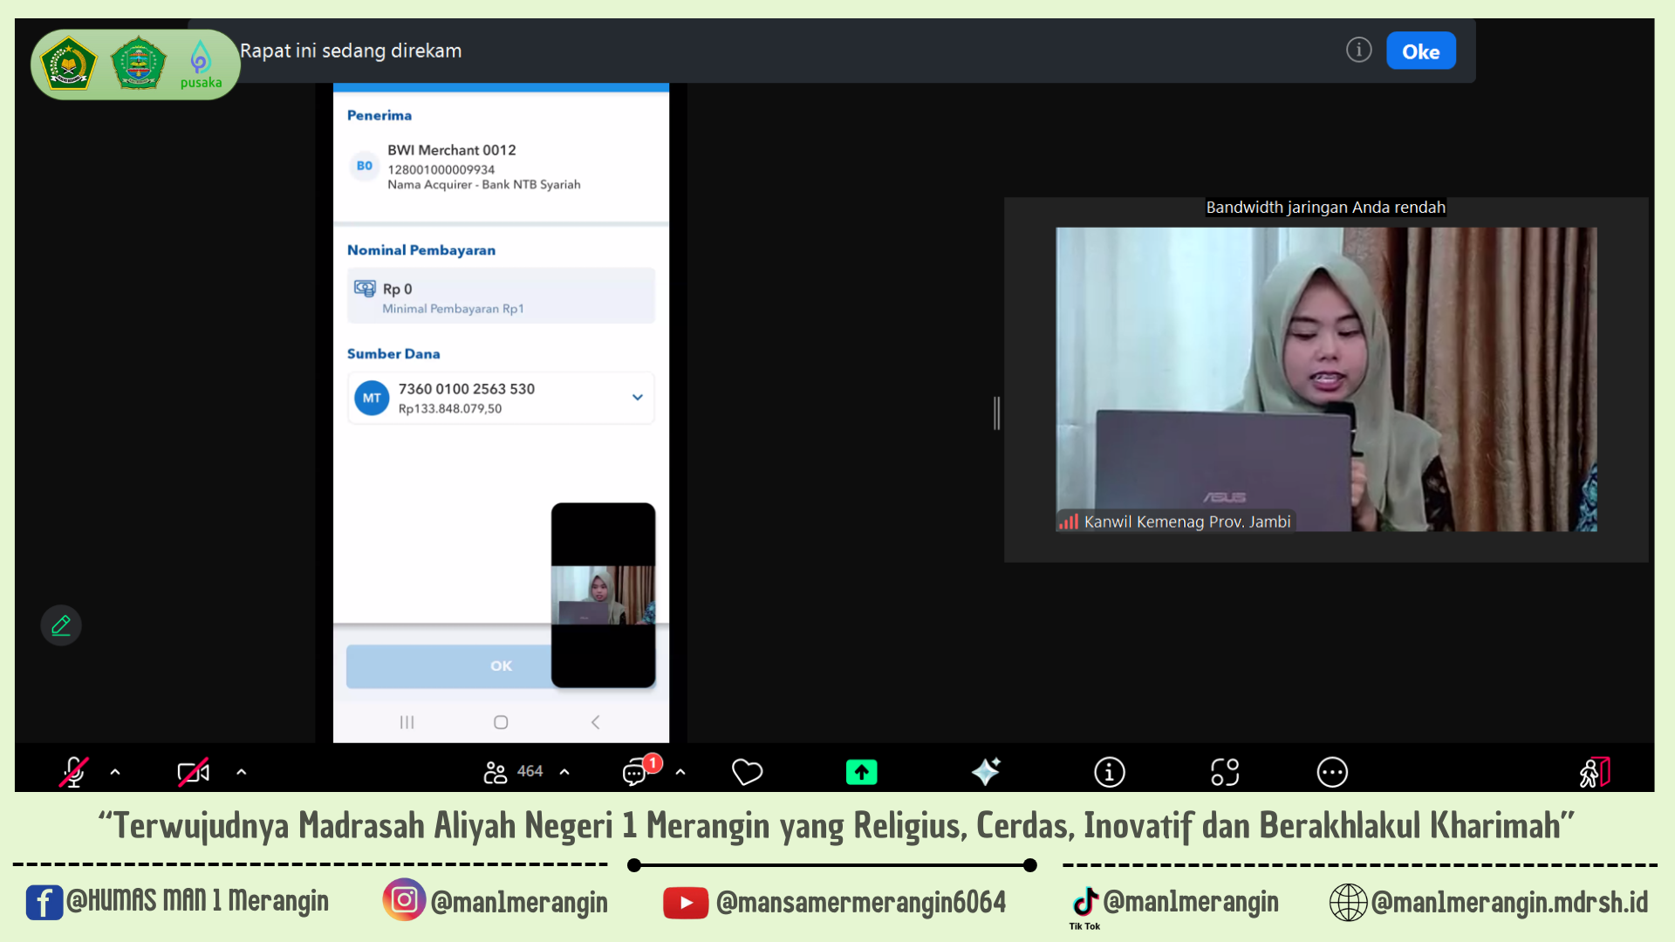Click the Rp 0 Nominal Pembayaran field
Screen dimensions: 1675x942
[501, 297]
